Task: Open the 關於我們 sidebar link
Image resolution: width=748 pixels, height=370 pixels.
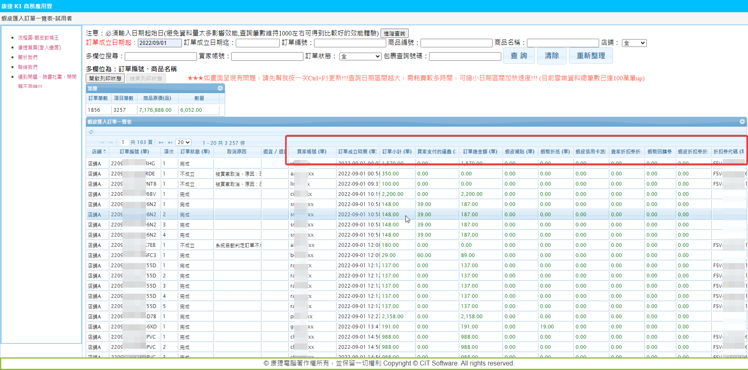Action: 28,57
